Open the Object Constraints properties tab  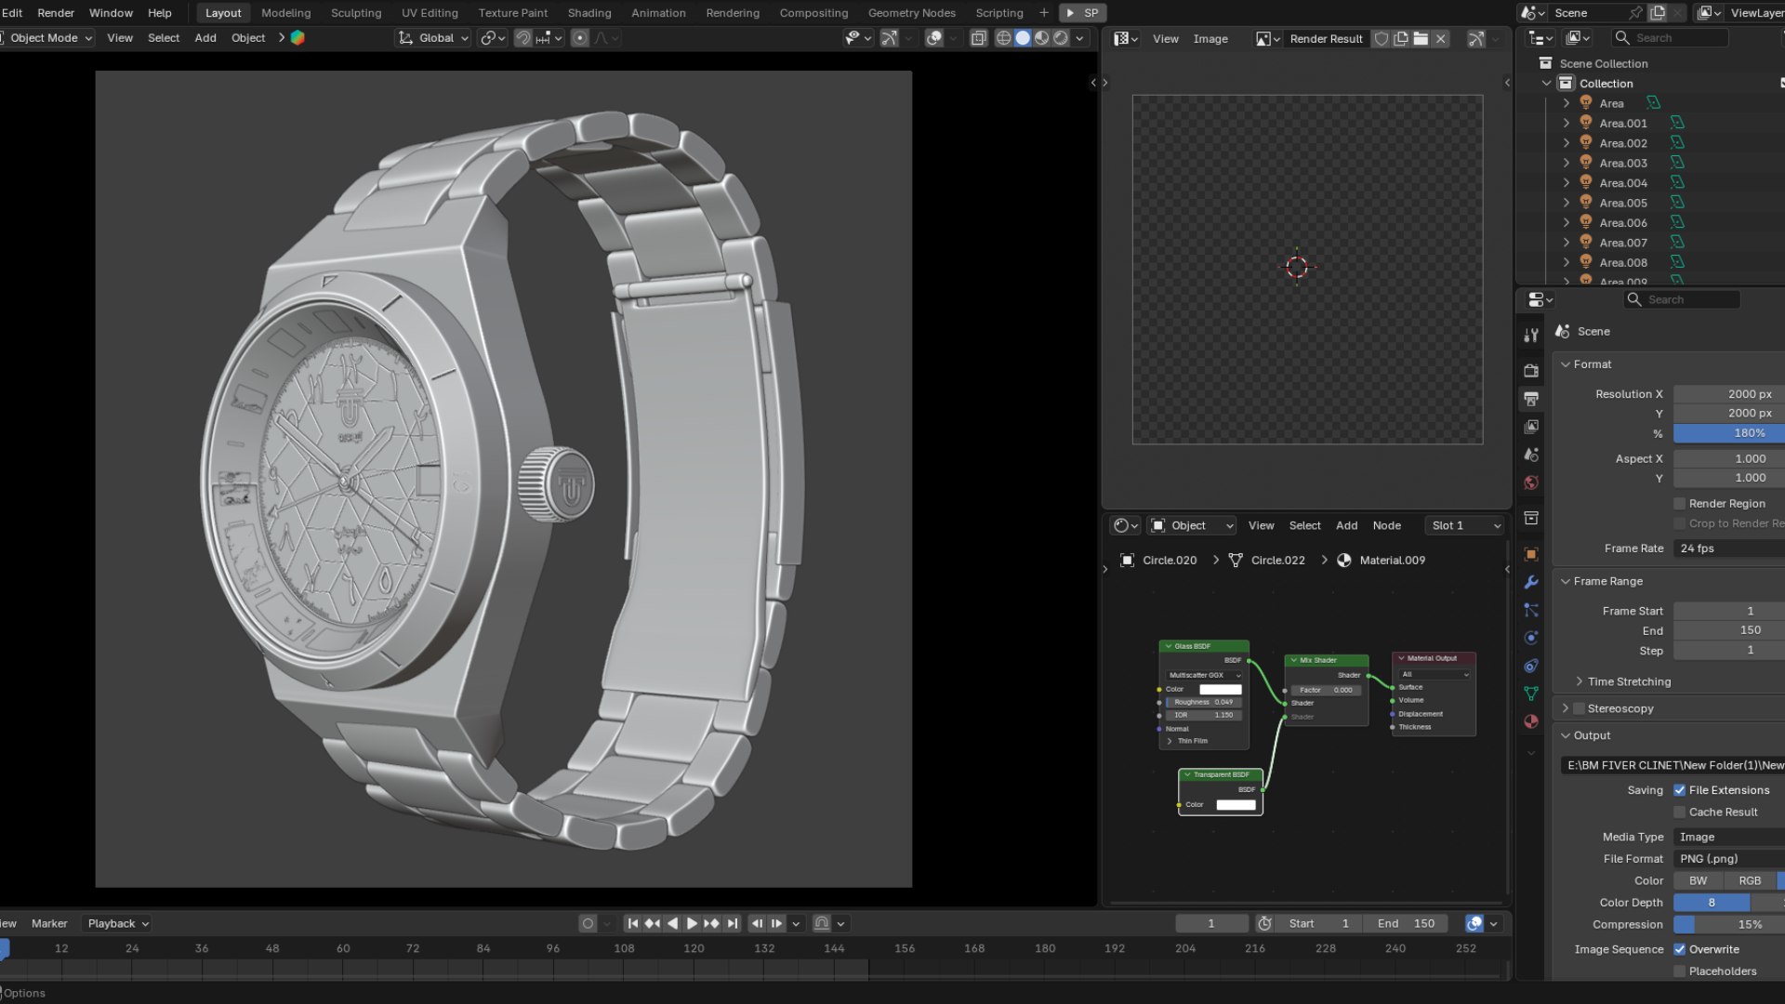pyautogui.click(x=1531, y=666)
